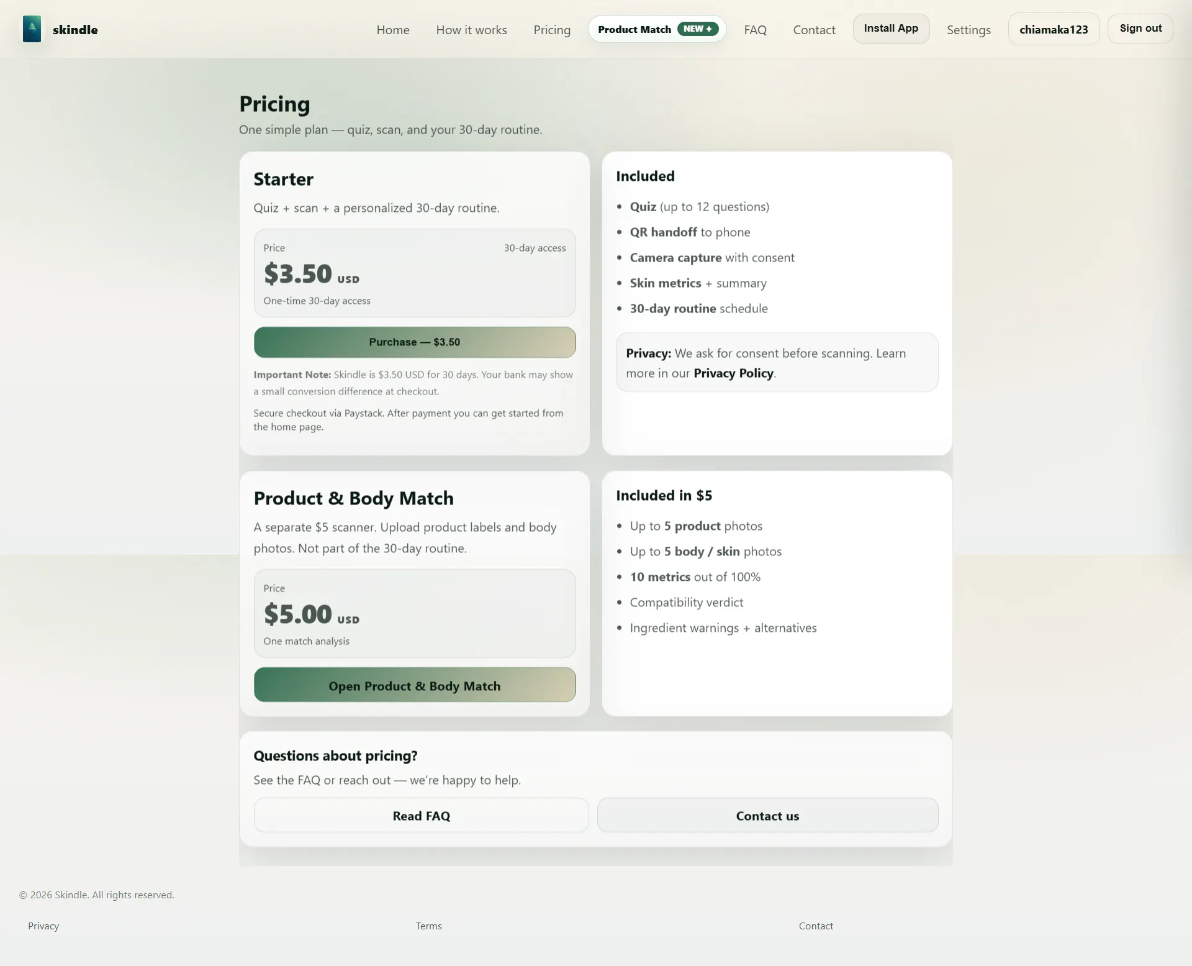Sign out of the account

click(1140, 29)
